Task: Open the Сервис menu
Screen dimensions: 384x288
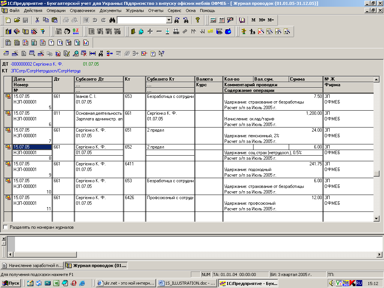Action: (174, 10)
